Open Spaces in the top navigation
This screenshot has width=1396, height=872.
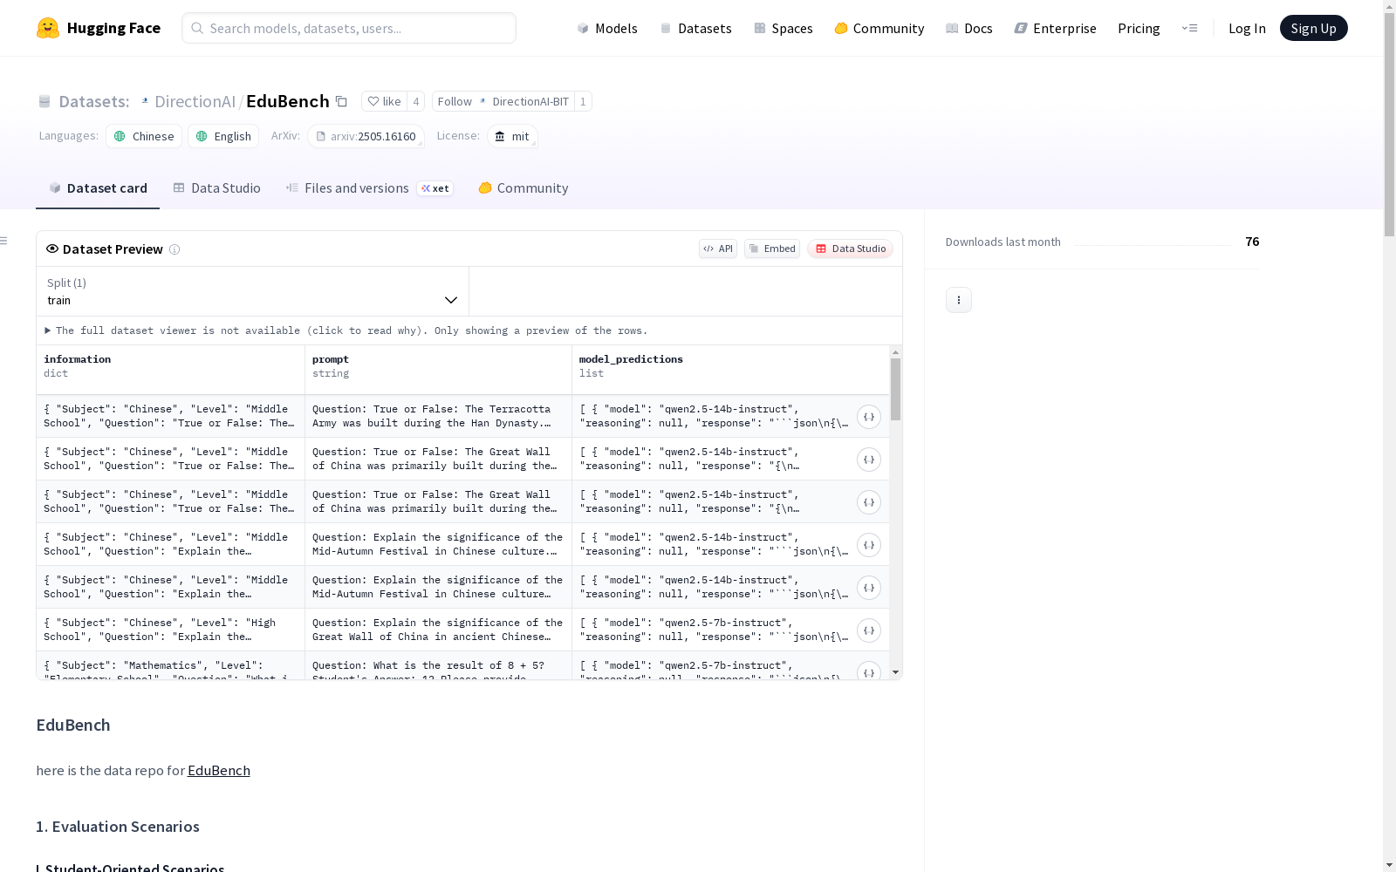[784, 28]
